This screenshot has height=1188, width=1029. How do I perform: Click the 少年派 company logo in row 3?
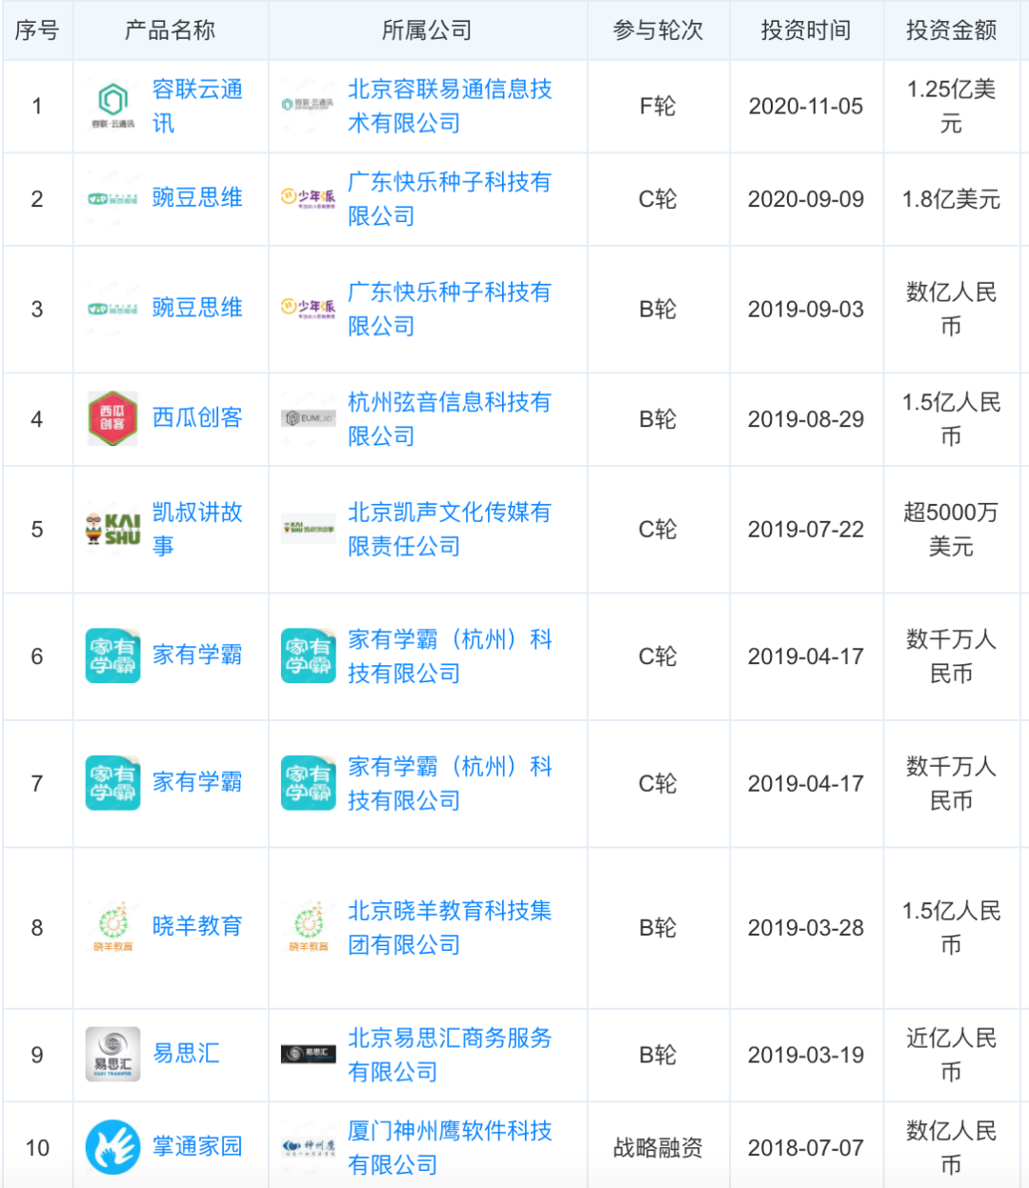point(308,308)
